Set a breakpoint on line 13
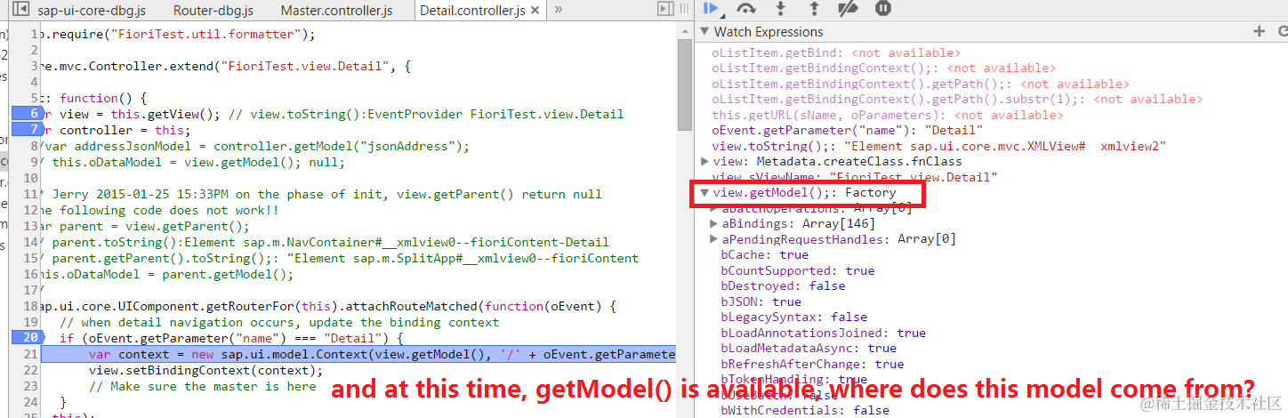 point(30,226)
